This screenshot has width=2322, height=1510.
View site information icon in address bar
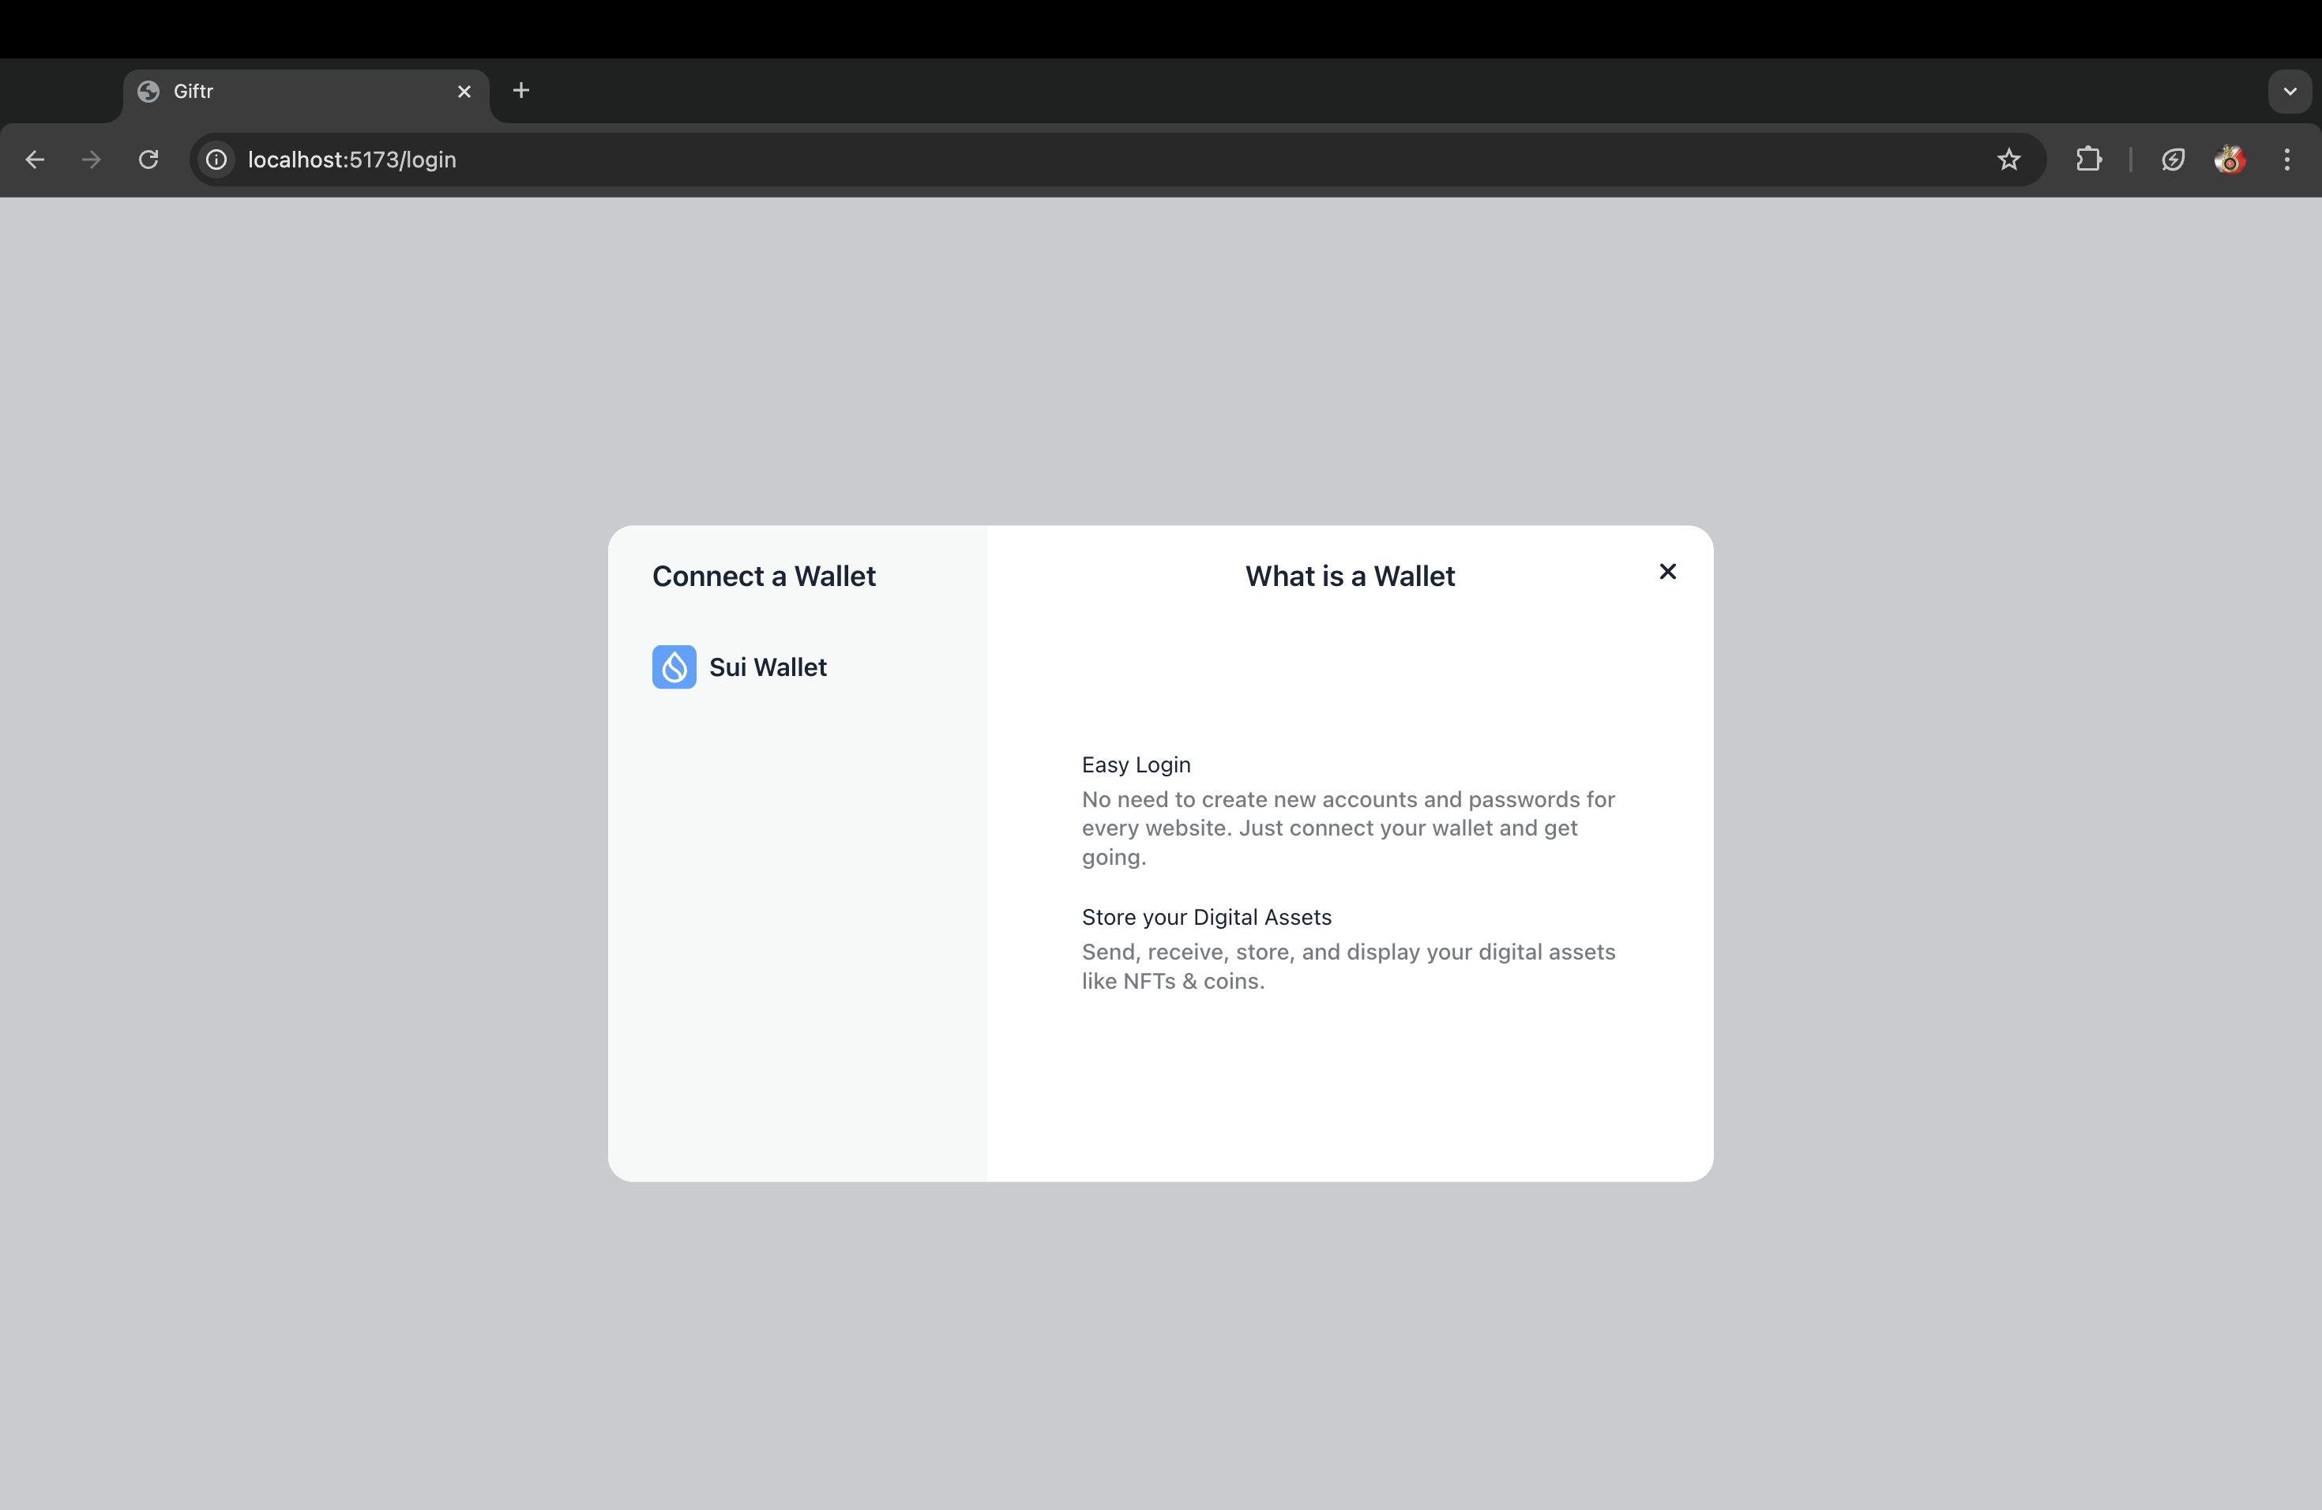[x=216, y=159]
